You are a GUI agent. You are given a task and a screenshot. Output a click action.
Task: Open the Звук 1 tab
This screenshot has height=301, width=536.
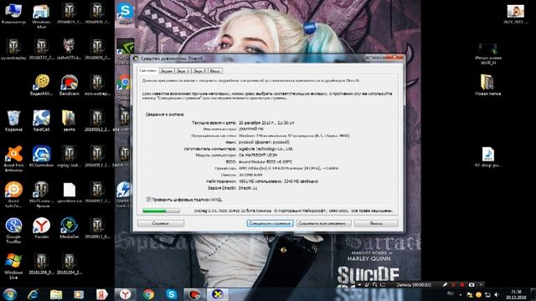[183, 71]
